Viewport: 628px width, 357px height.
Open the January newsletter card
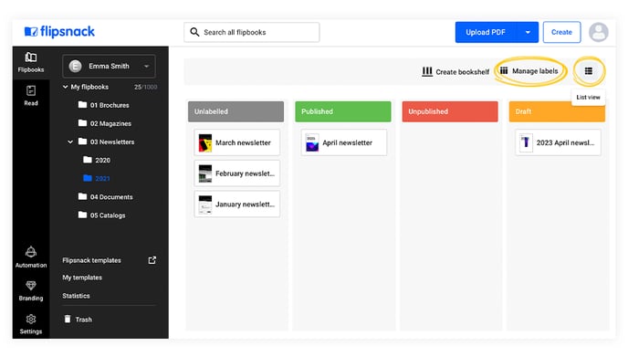(x=237, y=204)
